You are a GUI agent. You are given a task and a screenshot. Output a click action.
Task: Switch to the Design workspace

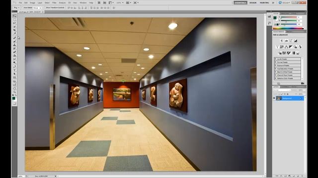(253, 3)
